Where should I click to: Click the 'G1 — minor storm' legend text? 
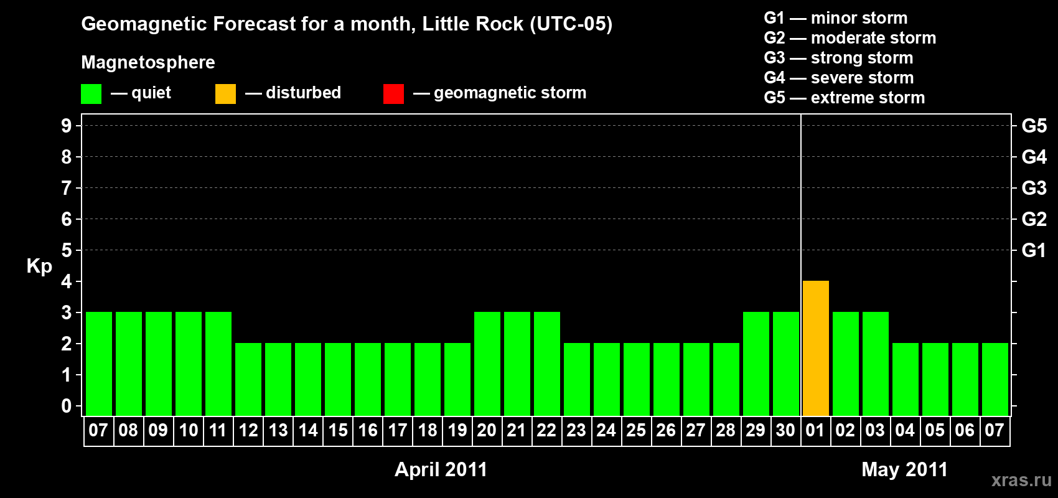[x=836, y=18]
